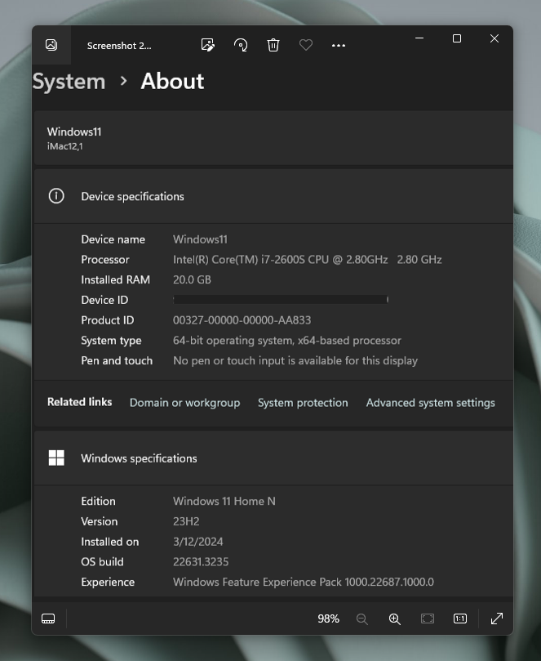Click the Domain or workgroup link
The image size is (541, 661).
[x=184, y=402]
